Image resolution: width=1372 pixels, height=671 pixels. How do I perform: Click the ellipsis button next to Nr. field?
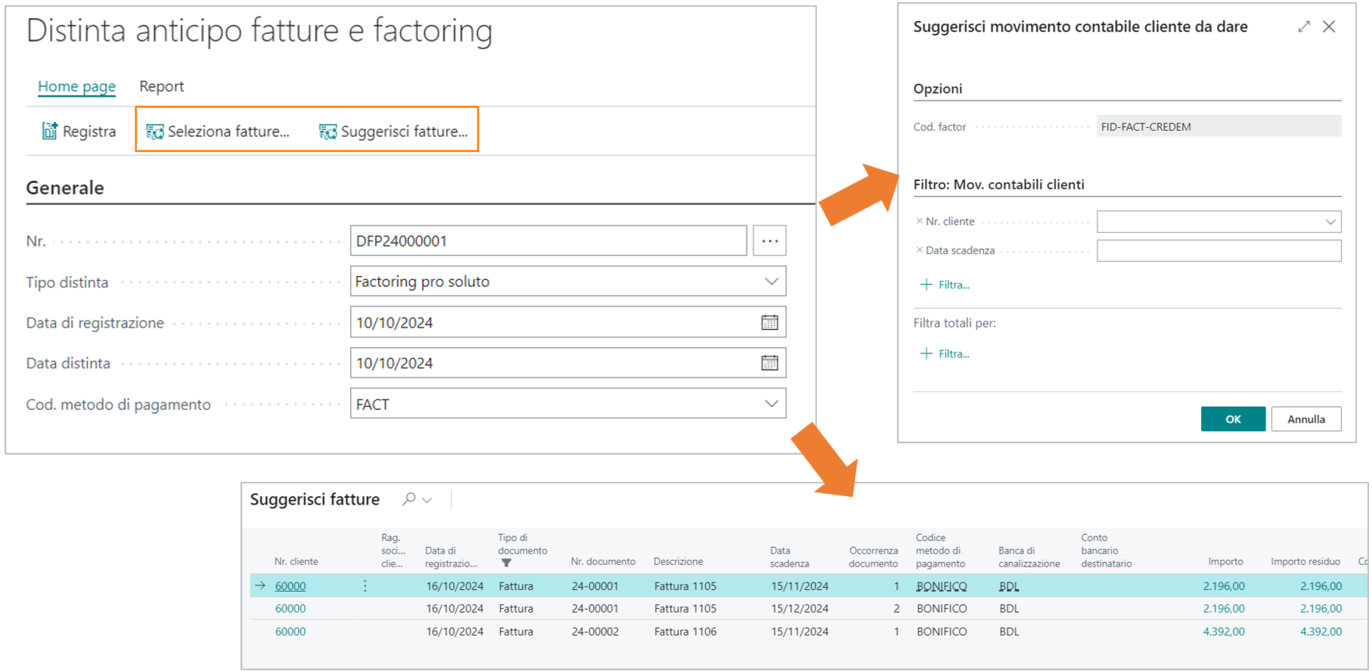(x=769, y=241)
